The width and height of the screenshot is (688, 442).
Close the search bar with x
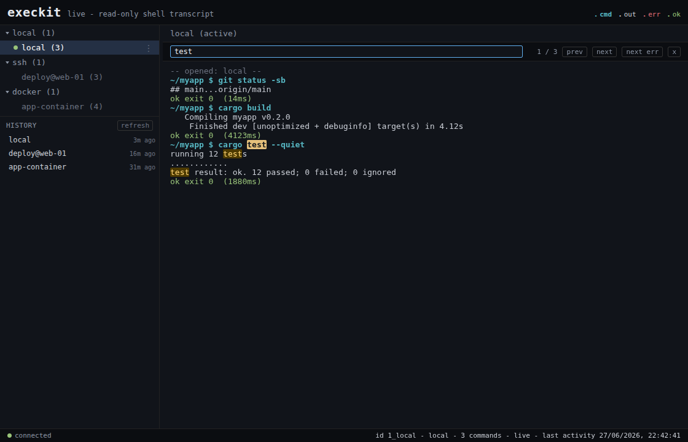(x=674, y=52)
